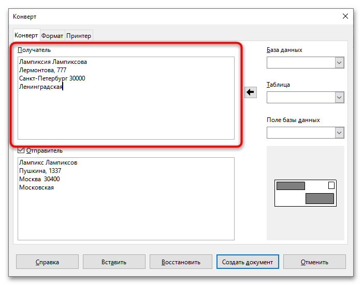362x285 pixels.
Task: Select the Конверт tab
Action: coord(26,35)
